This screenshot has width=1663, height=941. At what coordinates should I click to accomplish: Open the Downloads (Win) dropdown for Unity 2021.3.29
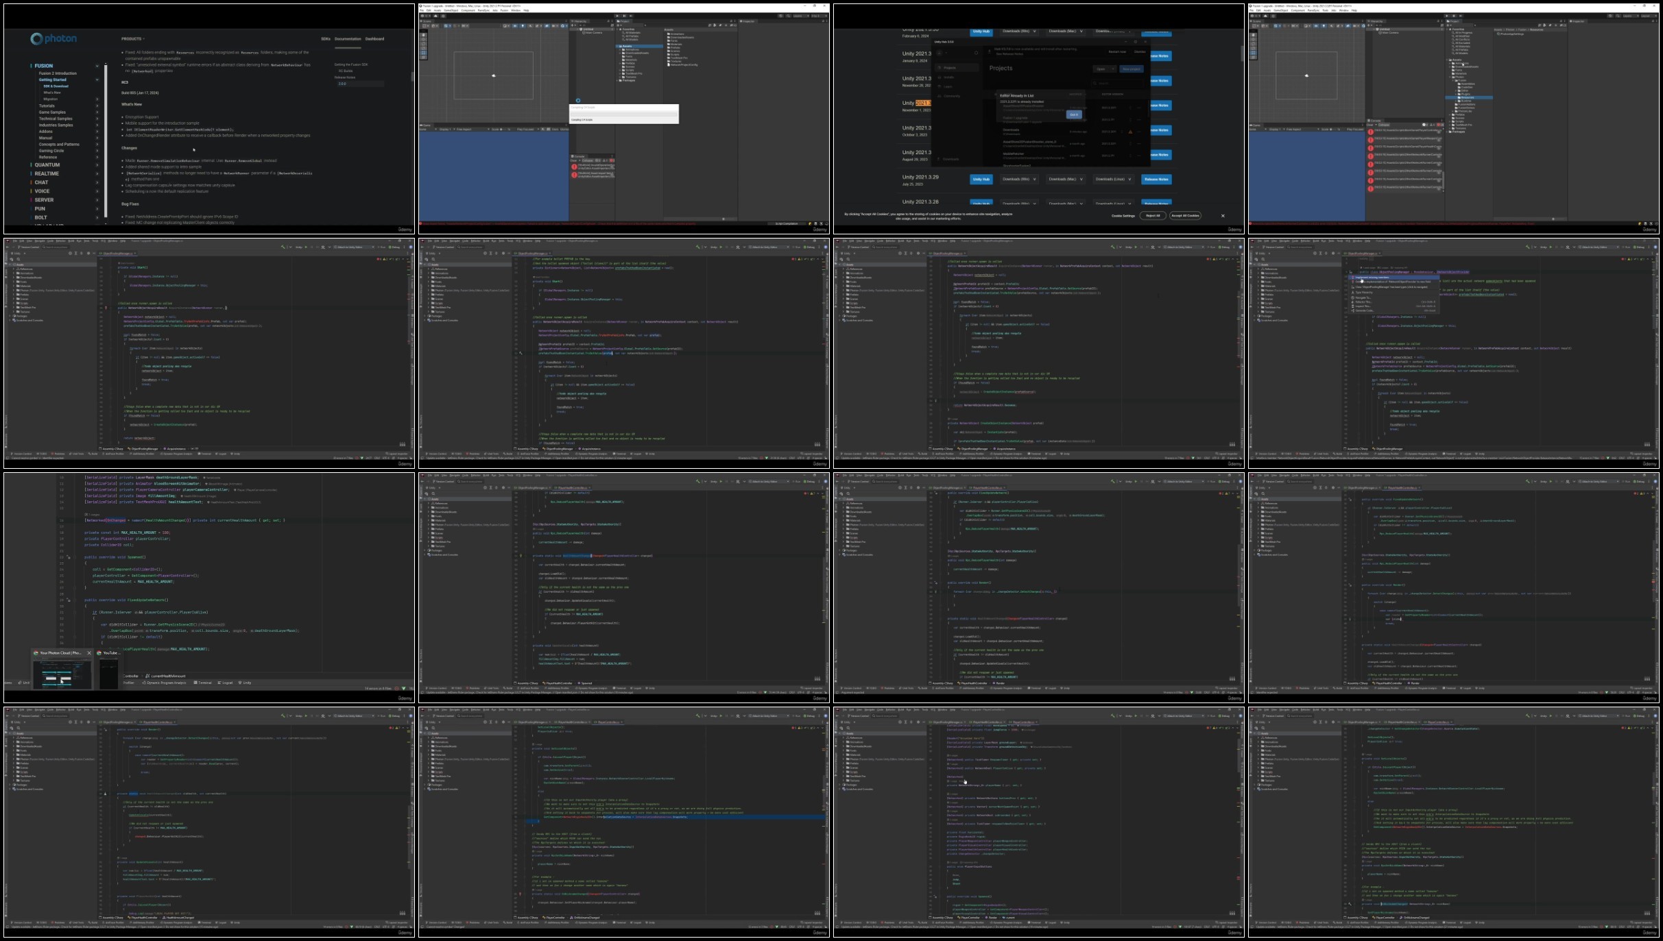coord(1019,179)
